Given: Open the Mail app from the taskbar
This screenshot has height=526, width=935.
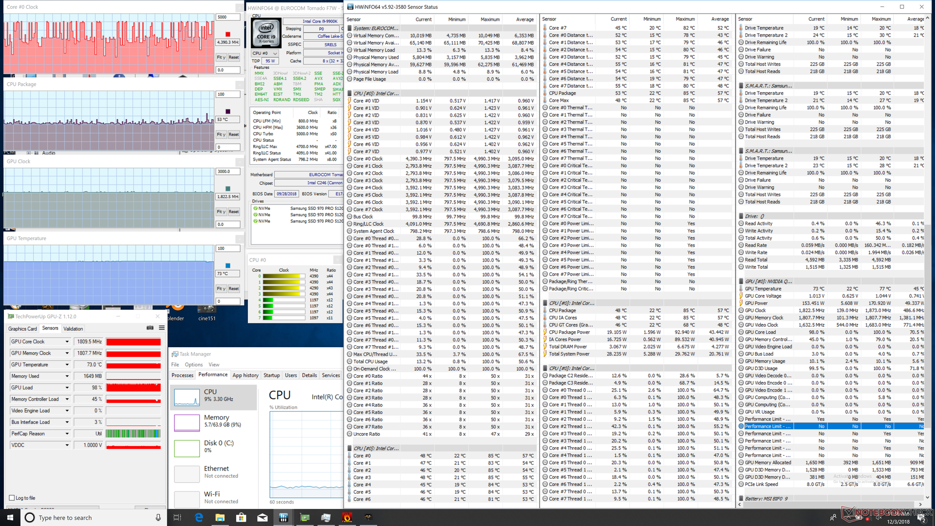Looking at the screenshot, I should pyautogui.click(x=262, y=517).
